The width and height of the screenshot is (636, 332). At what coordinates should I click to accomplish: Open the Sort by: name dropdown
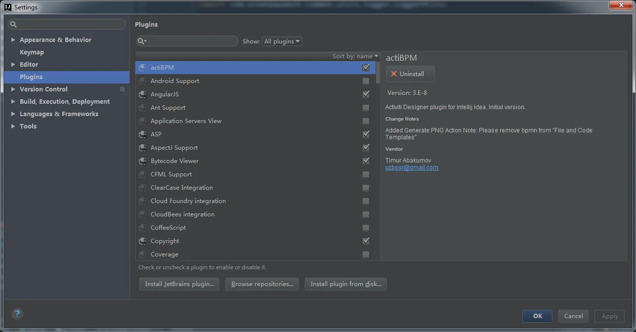click(355, 56)
